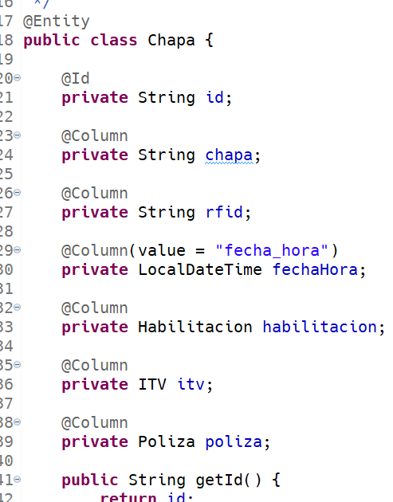Click the LocalDateTime type name
This screenshot has height=502, width=393.
pos(200,269)
